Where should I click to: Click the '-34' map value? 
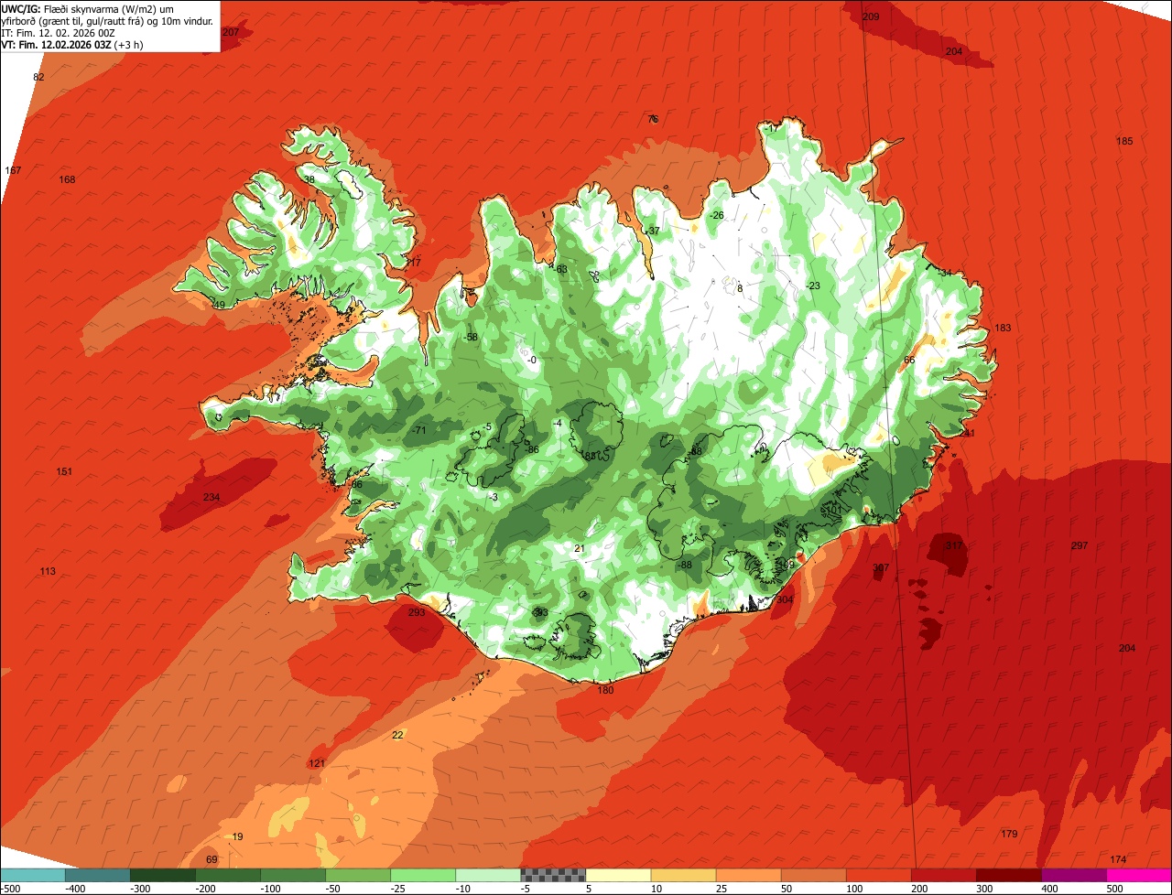pyautogui.click(x=944, y=273)
